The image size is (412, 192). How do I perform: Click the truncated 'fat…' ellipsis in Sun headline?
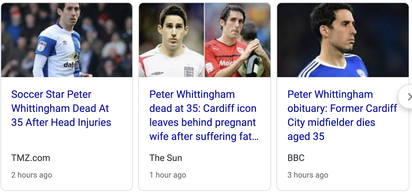coord(249,136)
